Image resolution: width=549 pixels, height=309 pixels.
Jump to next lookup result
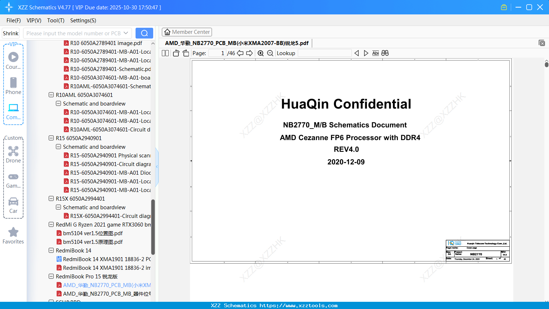pos(366,53)
